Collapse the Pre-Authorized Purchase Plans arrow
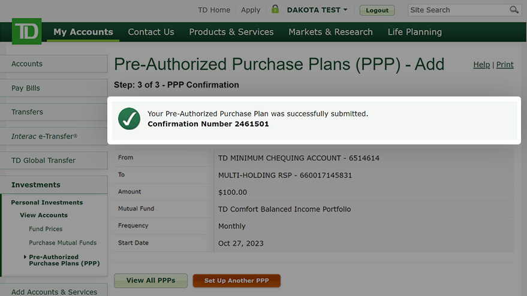The image size is (527, 296). click(25, 256)
